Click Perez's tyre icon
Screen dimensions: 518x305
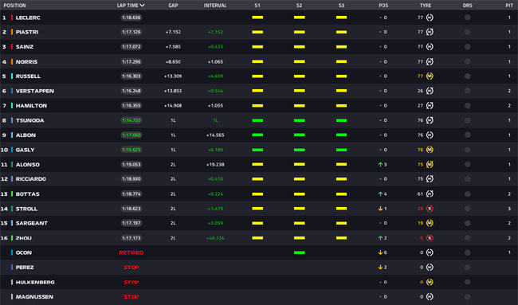point(430,268)
